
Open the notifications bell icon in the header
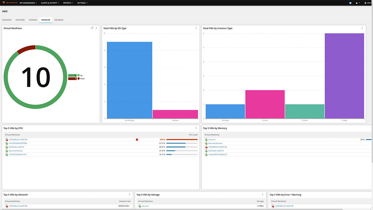tap(357, 3)
